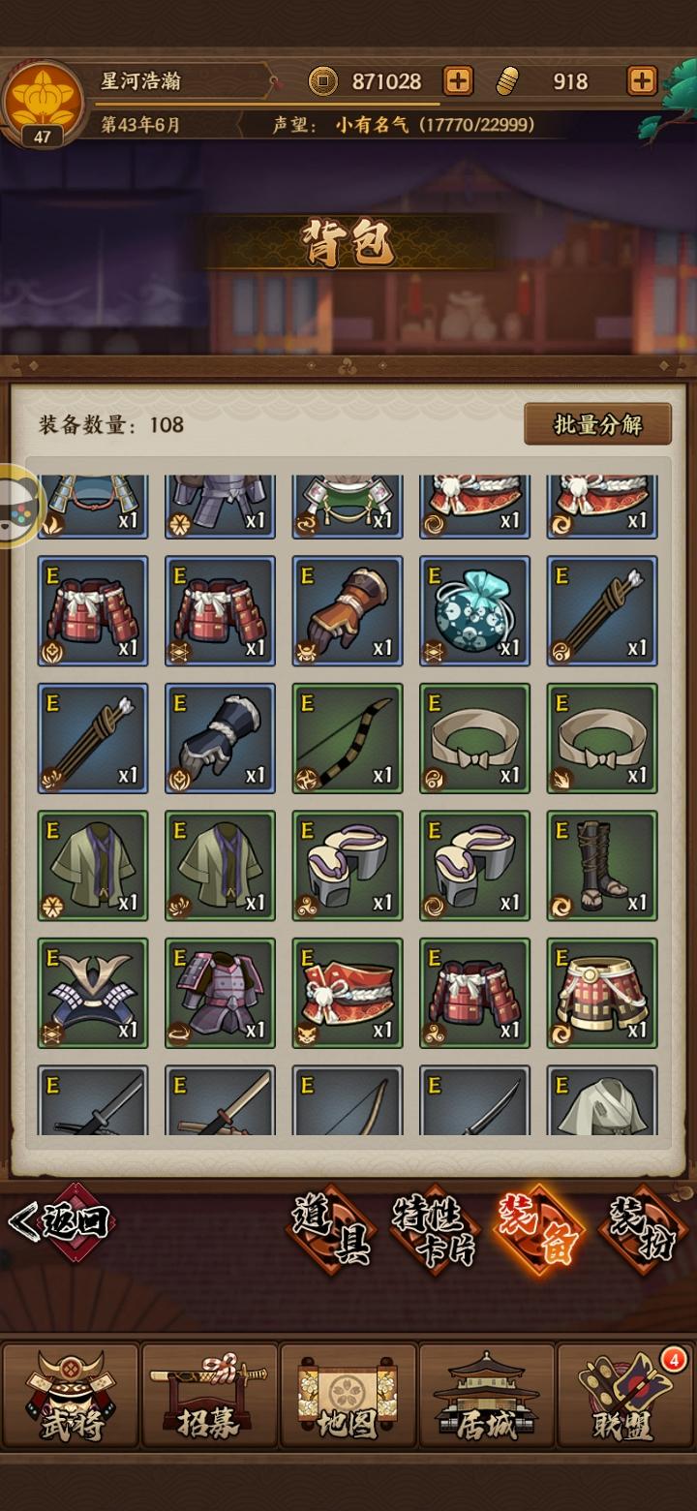Image resolution: width=697 pixels, height=1511 pixels.
Task: Select the brown leather glove item
Action: pos(348,610)
